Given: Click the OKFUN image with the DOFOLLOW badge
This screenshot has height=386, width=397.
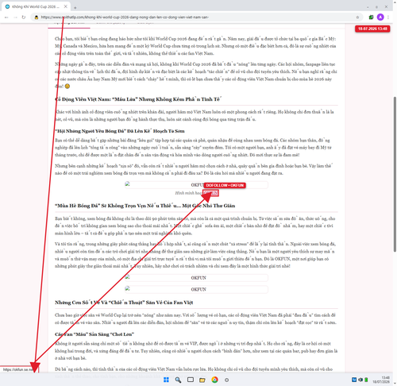Looking at the screenshot, I should (x=196, y=185).
